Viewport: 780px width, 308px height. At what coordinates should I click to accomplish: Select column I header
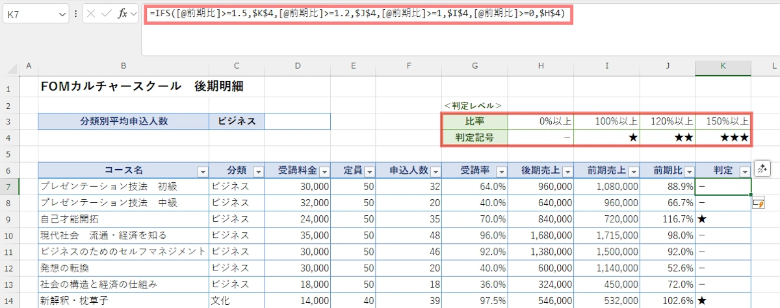pyautogui.click(x=606, y=65)
